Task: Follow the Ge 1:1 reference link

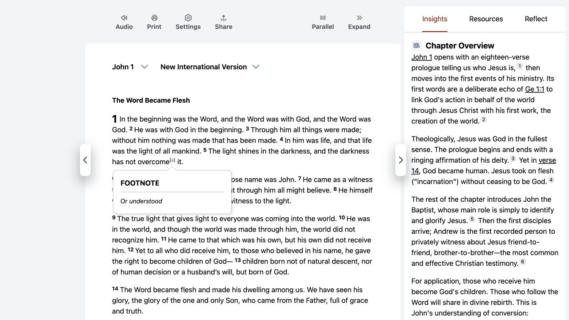Action: [535, 89]
